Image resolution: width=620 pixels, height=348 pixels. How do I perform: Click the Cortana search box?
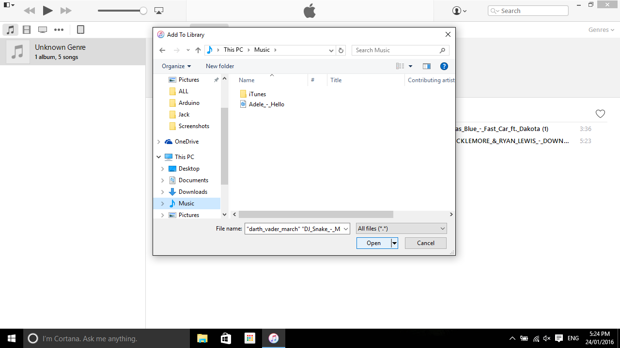pyautogui.click(x=107, y=338)
